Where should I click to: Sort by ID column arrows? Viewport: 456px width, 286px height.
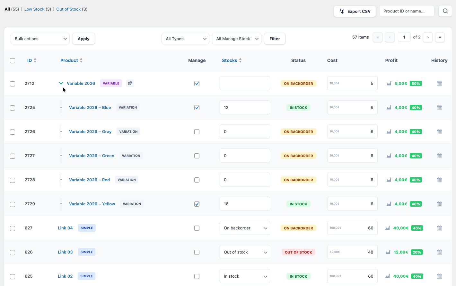pos(35,60)
